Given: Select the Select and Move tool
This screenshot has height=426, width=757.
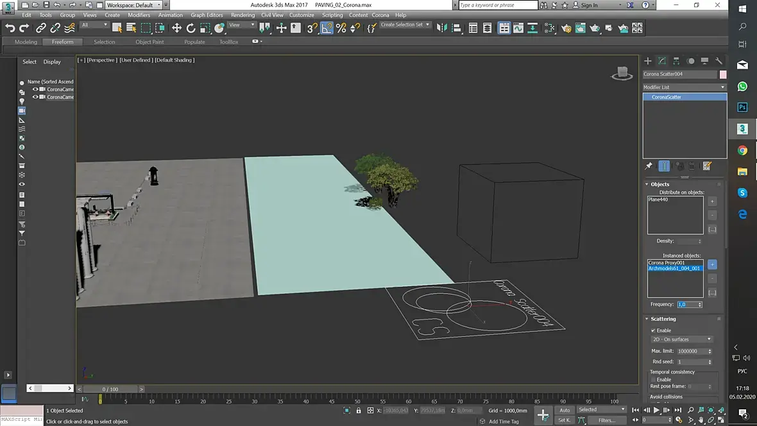Looking at the screenshot, I should tap(176, 28).
